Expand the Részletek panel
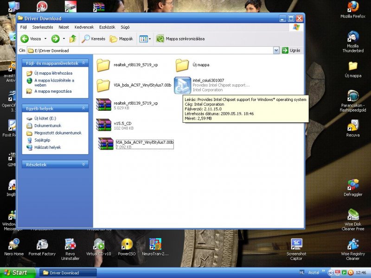The height and width of the screenshot is (278, 371). pyautogui.click(x=83, y=164)
